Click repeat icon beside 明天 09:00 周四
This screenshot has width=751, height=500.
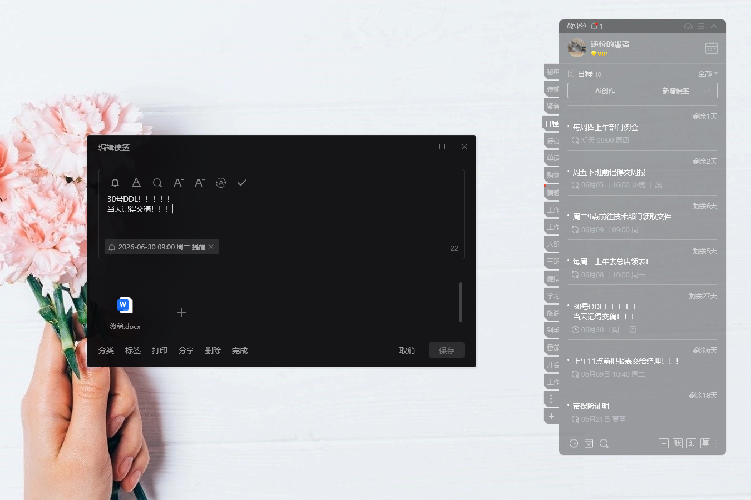tap(575, 140)
